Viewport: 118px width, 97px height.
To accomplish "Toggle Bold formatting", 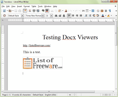I will (56, 16).
